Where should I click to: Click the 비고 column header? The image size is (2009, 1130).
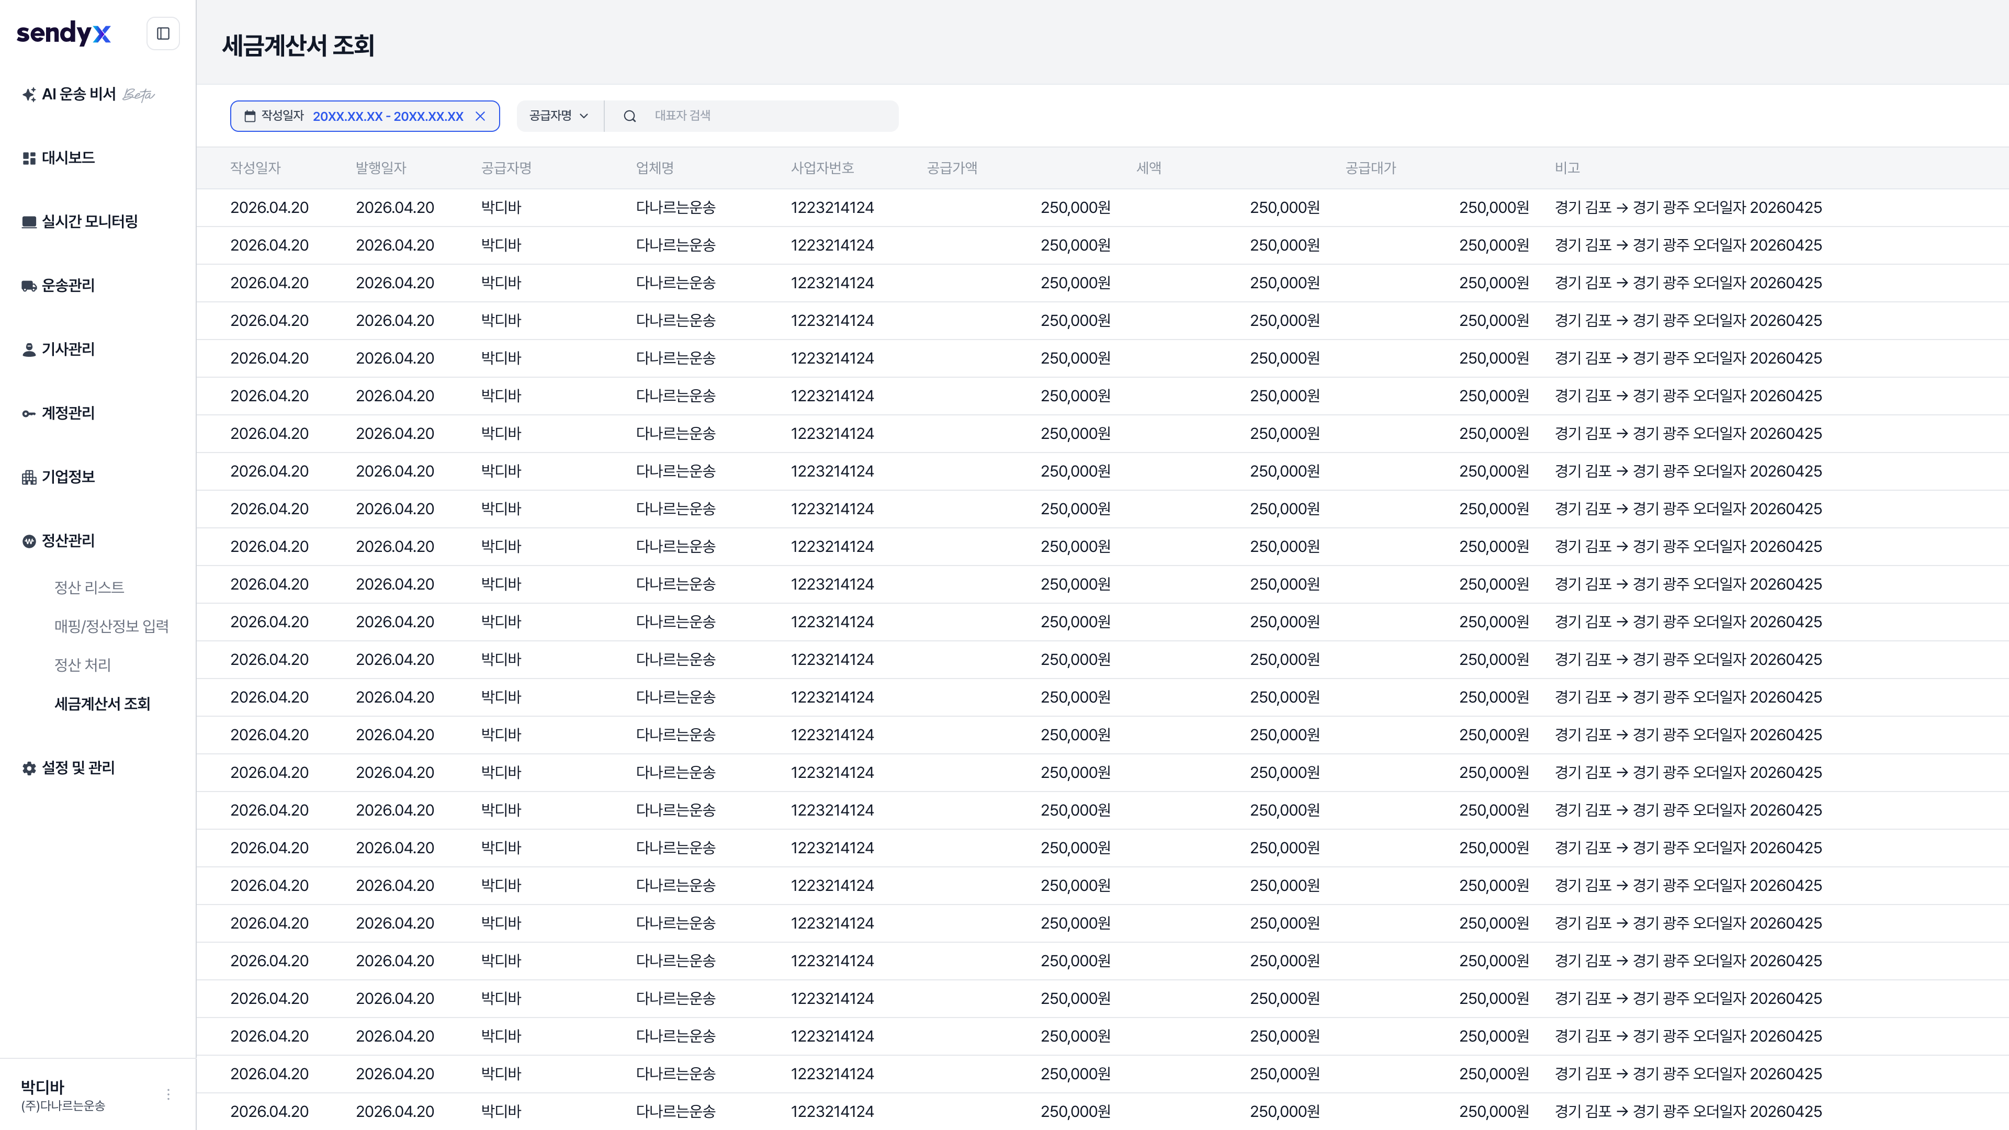[x=1567, y=168]
